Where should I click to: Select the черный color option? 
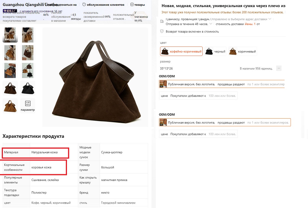pyautogui.click(x=215, y=51)
